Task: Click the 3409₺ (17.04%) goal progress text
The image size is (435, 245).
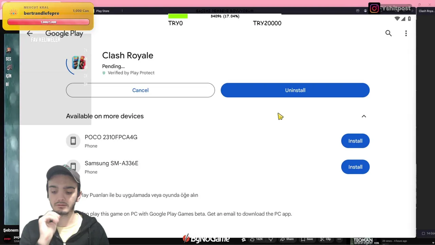Action: coord(225,16)
